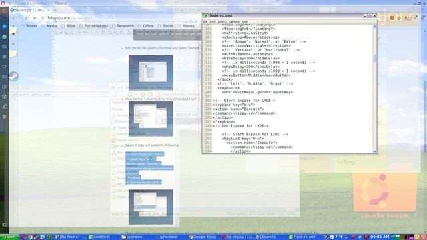This screenshot has height=240, width=427.
Task: Switch to *lxde-rc.xml taskbar window
Action: click(302, 237)
